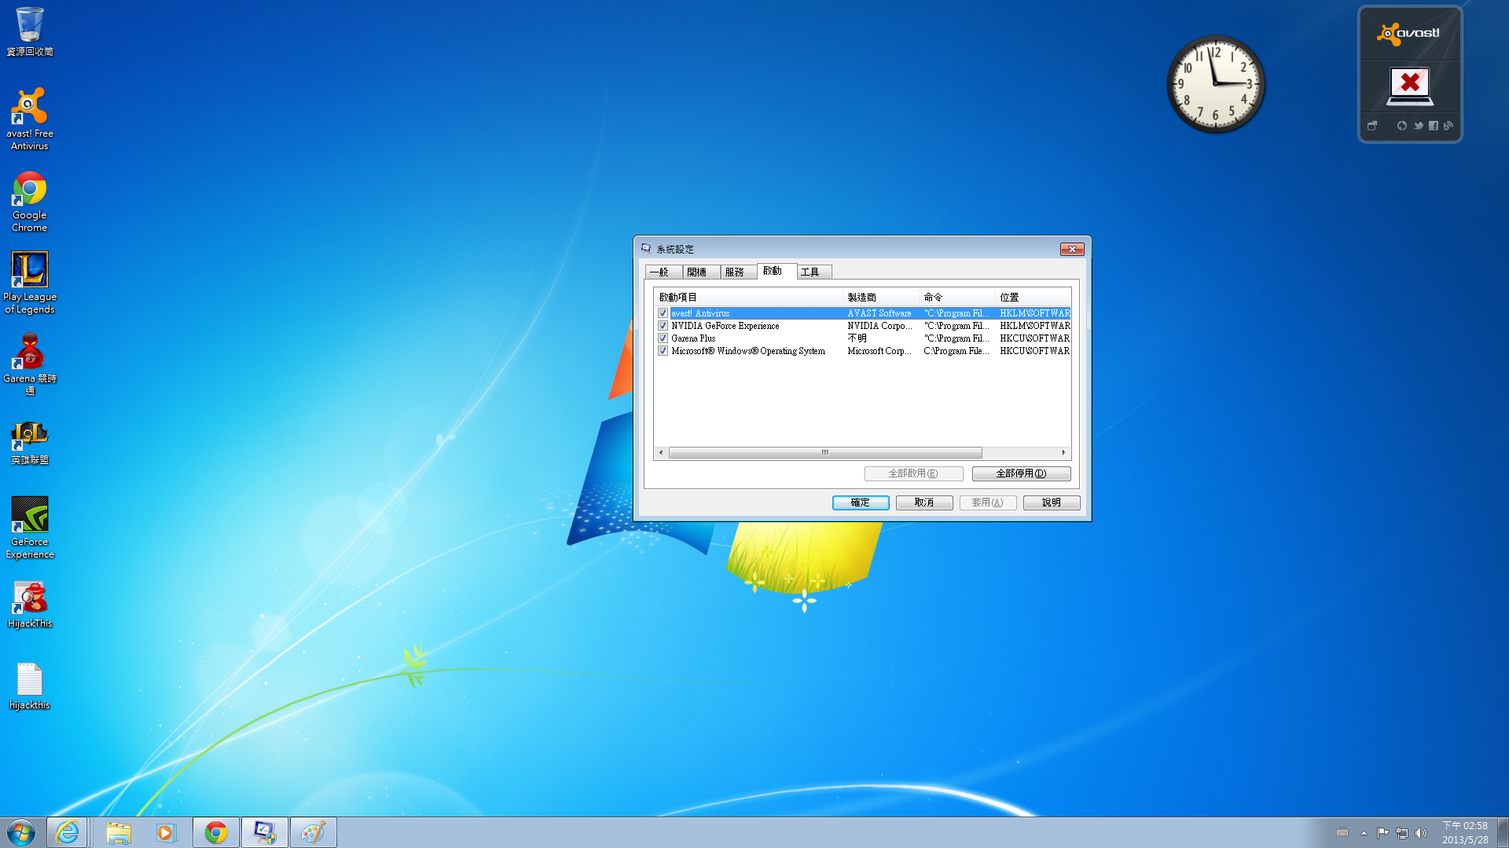Switch to the 服務 tab
The height and width of the screenshot is (848, 1509).
click(x=739, y=272)
